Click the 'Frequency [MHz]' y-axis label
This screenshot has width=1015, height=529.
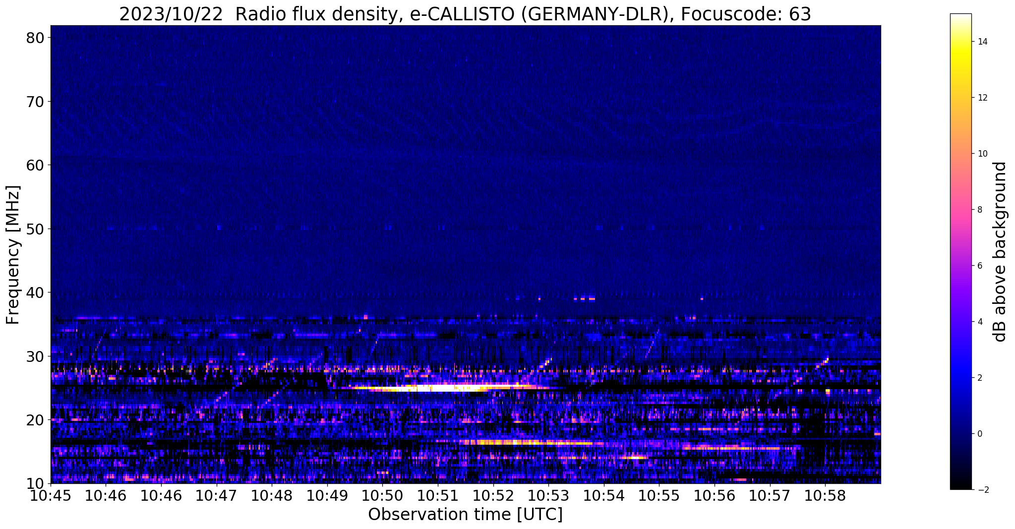point(13,255)
